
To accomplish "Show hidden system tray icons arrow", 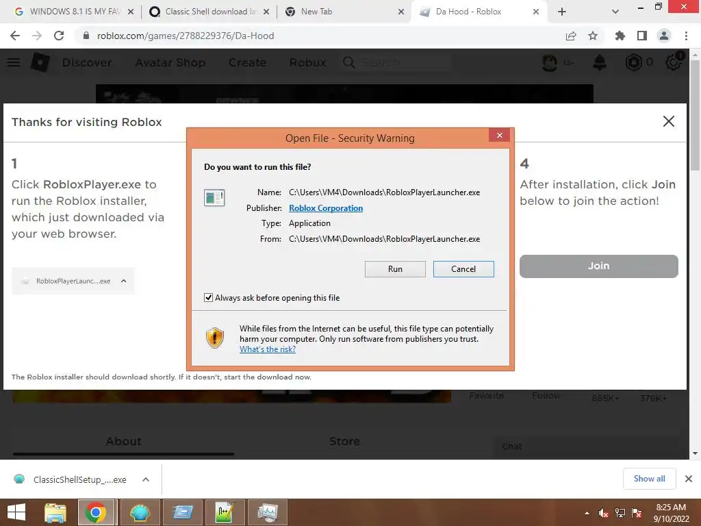I will click(587, 513).
